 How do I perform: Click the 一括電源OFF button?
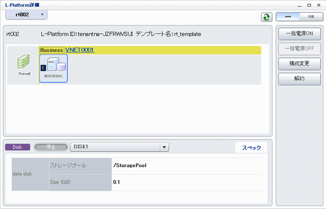[x=299, y=49]
